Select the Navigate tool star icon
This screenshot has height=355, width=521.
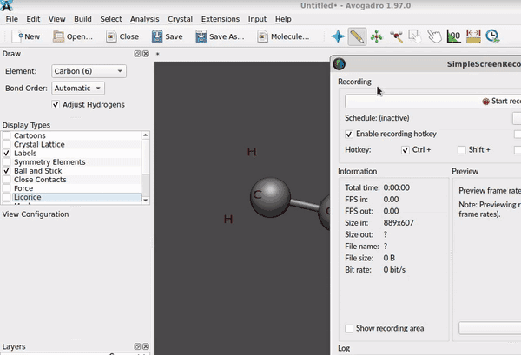click(338, 36)
